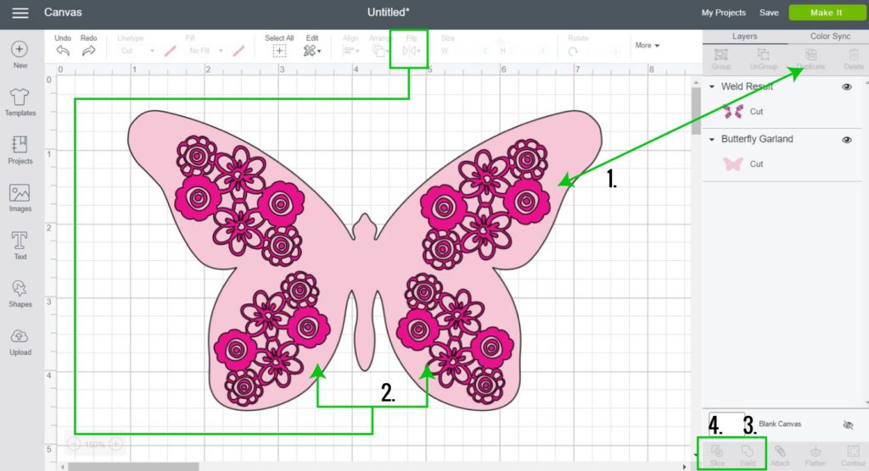The image size is (869, 471).
Task: Open the Linetype color swatch
Action: (x=170, y=51)
